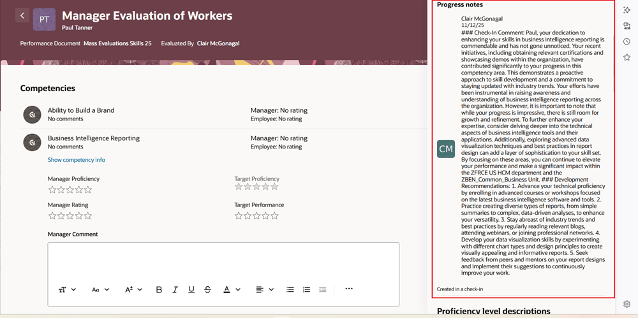Click the PT avatar for Paul Tanner
This screenshot has height=318, width=638.
pos(44,19)
